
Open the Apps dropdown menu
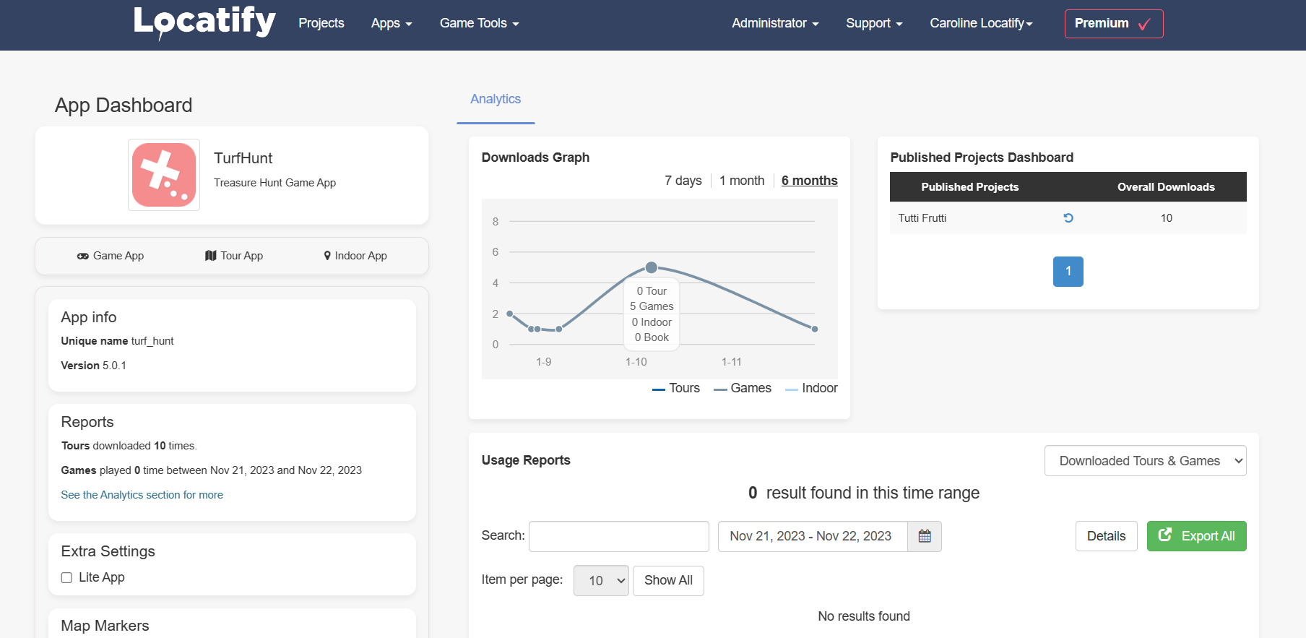click(392, 23)
